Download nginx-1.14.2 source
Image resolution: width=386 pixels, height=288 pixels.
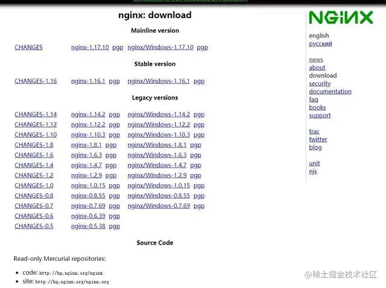pos(88,115)
